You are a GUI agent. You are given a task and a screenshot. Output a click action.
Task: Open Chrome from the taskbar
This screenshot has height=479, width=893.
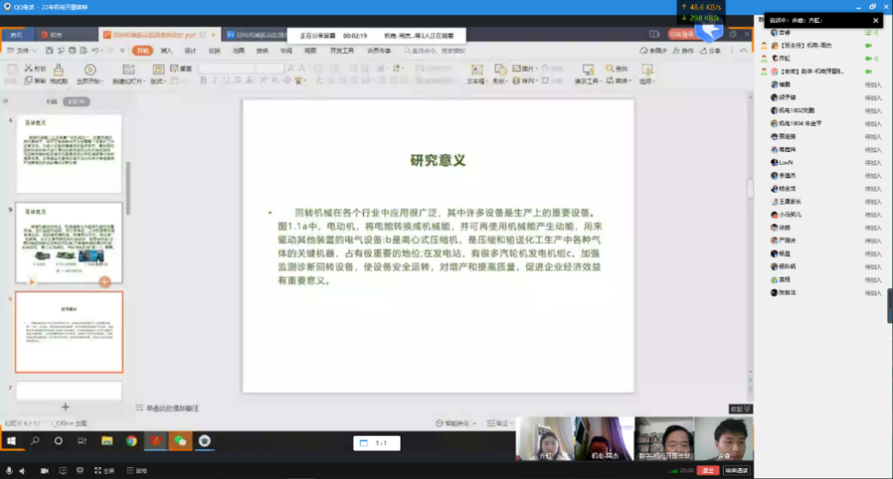pos(132,441)
